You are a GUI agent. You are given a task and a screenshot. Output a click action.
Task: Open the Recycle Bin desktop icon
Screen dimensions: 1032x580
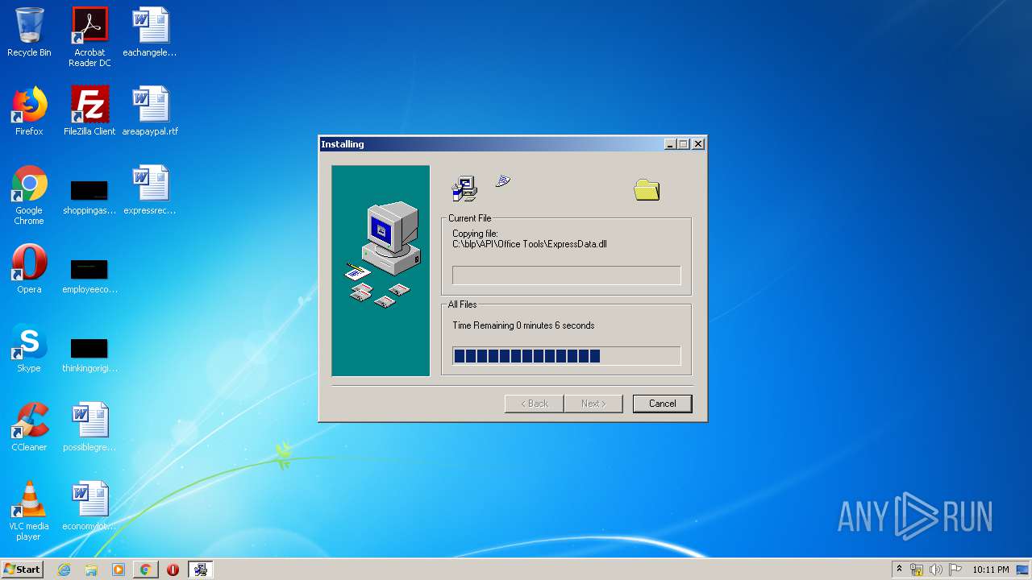click(29, 32)
